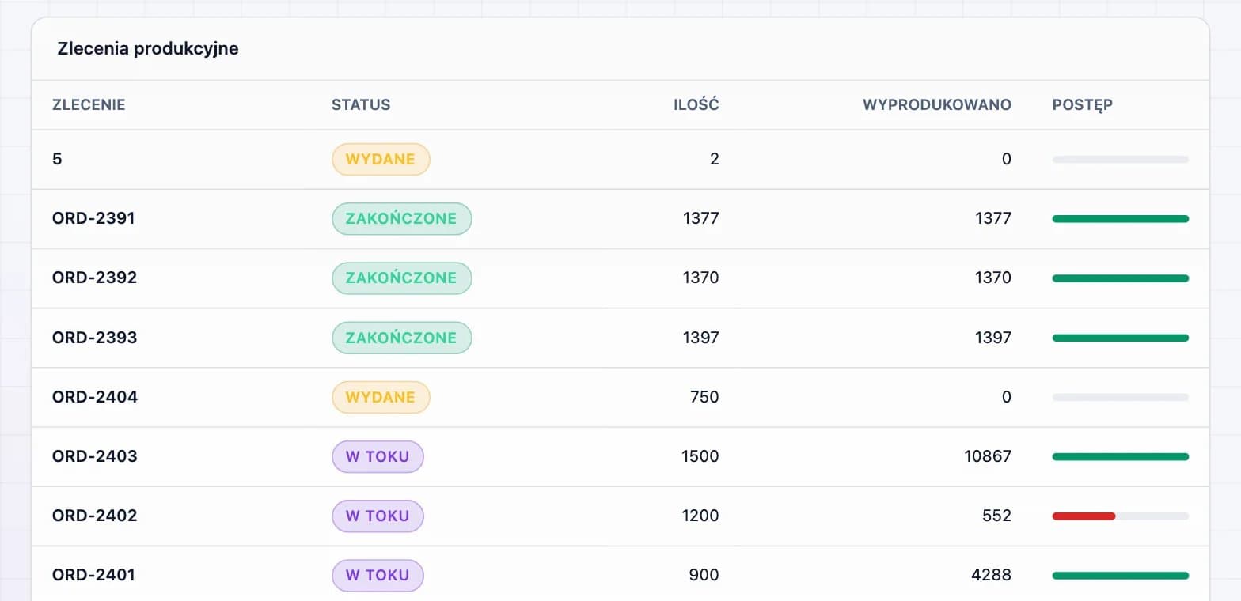Click the WYPRODUKOWANO column header
The height and width of the screenshot is (601, 1241).
pyautogui.click(x=937, y=105)
